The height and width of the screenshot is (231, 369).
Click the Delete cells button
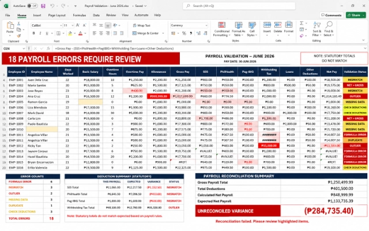click(x=278, y=29)
